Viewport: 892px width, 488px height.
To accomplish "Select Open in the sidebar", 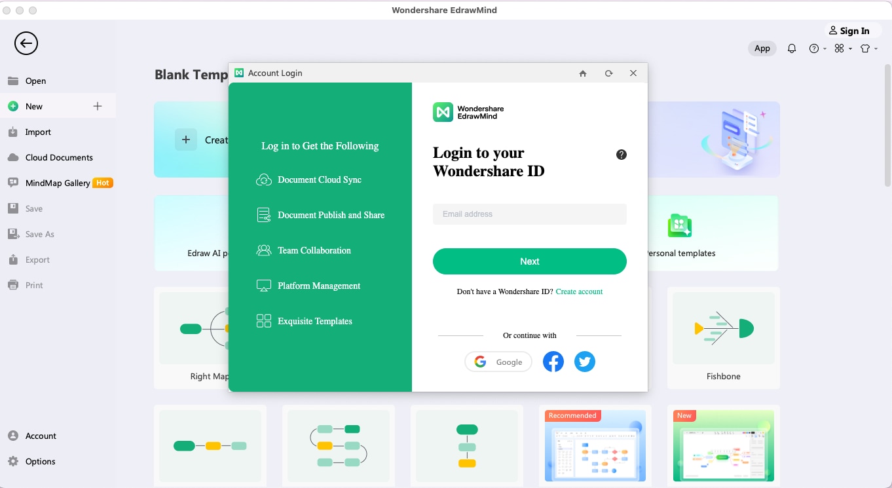I will (35, 81).
